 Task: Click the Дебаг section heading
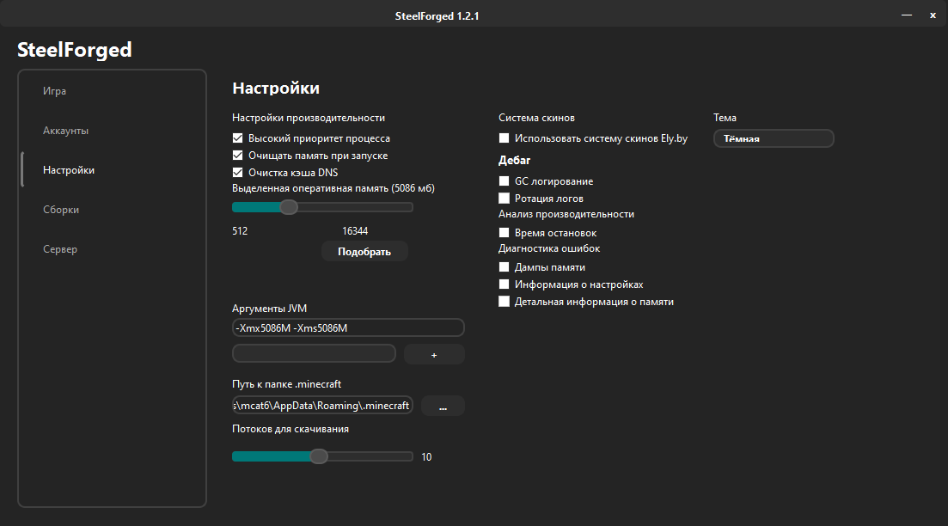[514, 160]
